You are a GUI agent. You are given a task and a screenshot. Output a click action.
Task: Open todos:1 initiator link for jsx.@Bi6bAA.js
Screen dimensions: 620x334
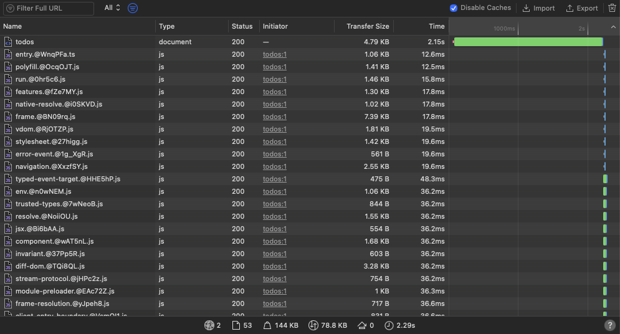274,229
